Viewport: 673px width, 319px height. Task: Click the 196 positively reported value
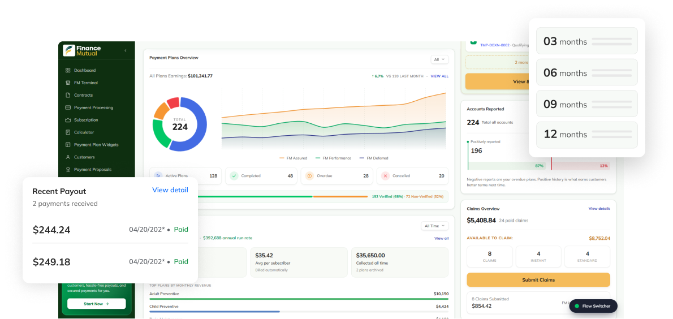click(x=476, y=150)
